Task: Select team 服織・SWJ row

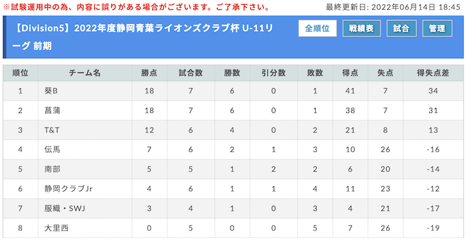Action: (x=233, y=209)
